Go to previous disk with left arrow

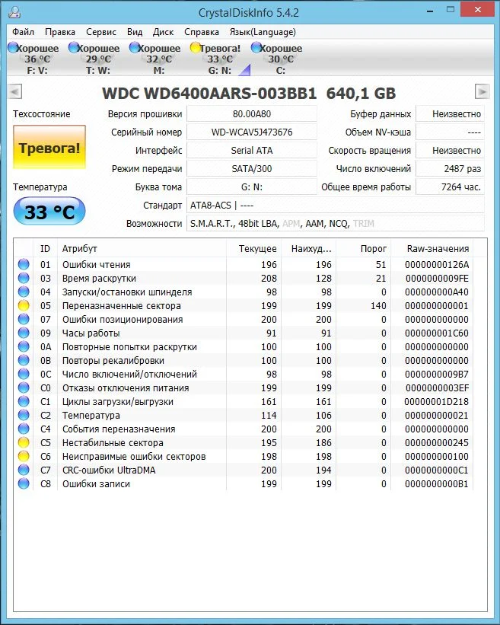coord(14,91)
